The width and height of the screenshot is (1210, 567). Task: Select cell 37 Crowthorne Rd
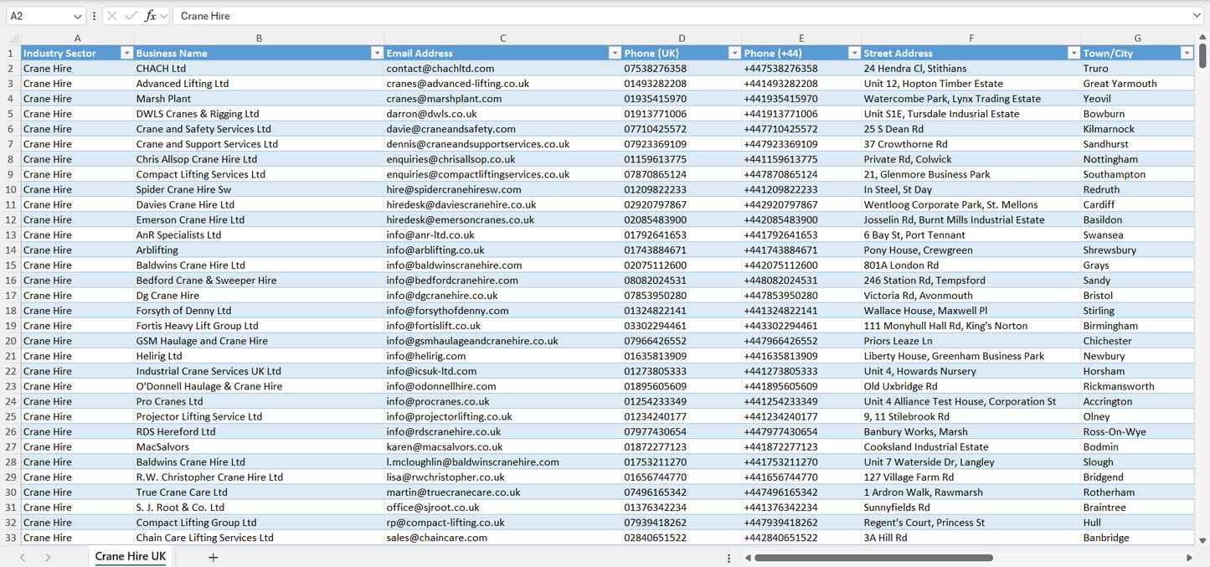971,144
